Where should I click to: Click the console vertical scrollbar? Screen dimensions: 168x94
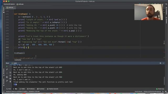coord(164,81)
